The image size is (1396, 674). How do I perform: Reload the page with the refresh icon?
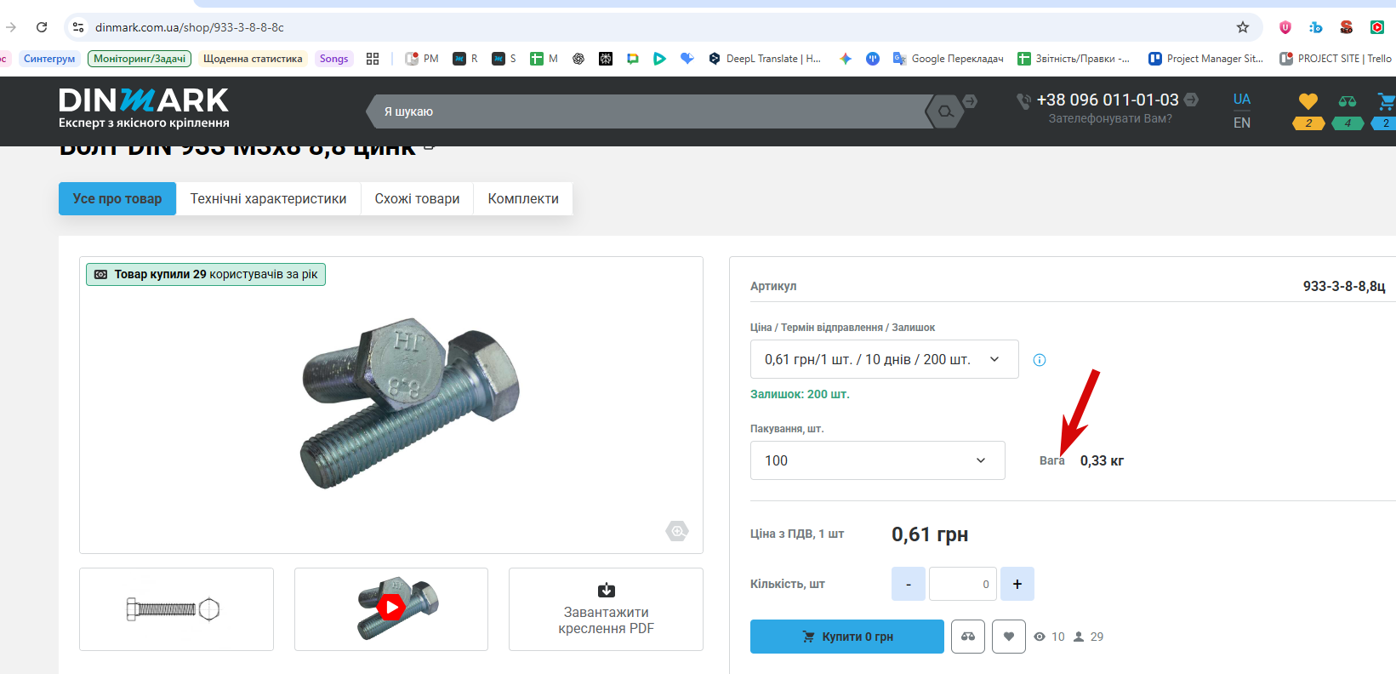click(42, 27)
